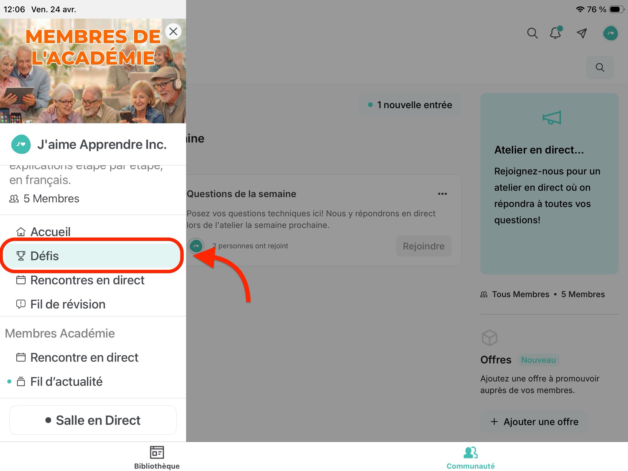Open Rencontre en direct under Membres Académie

93,357
